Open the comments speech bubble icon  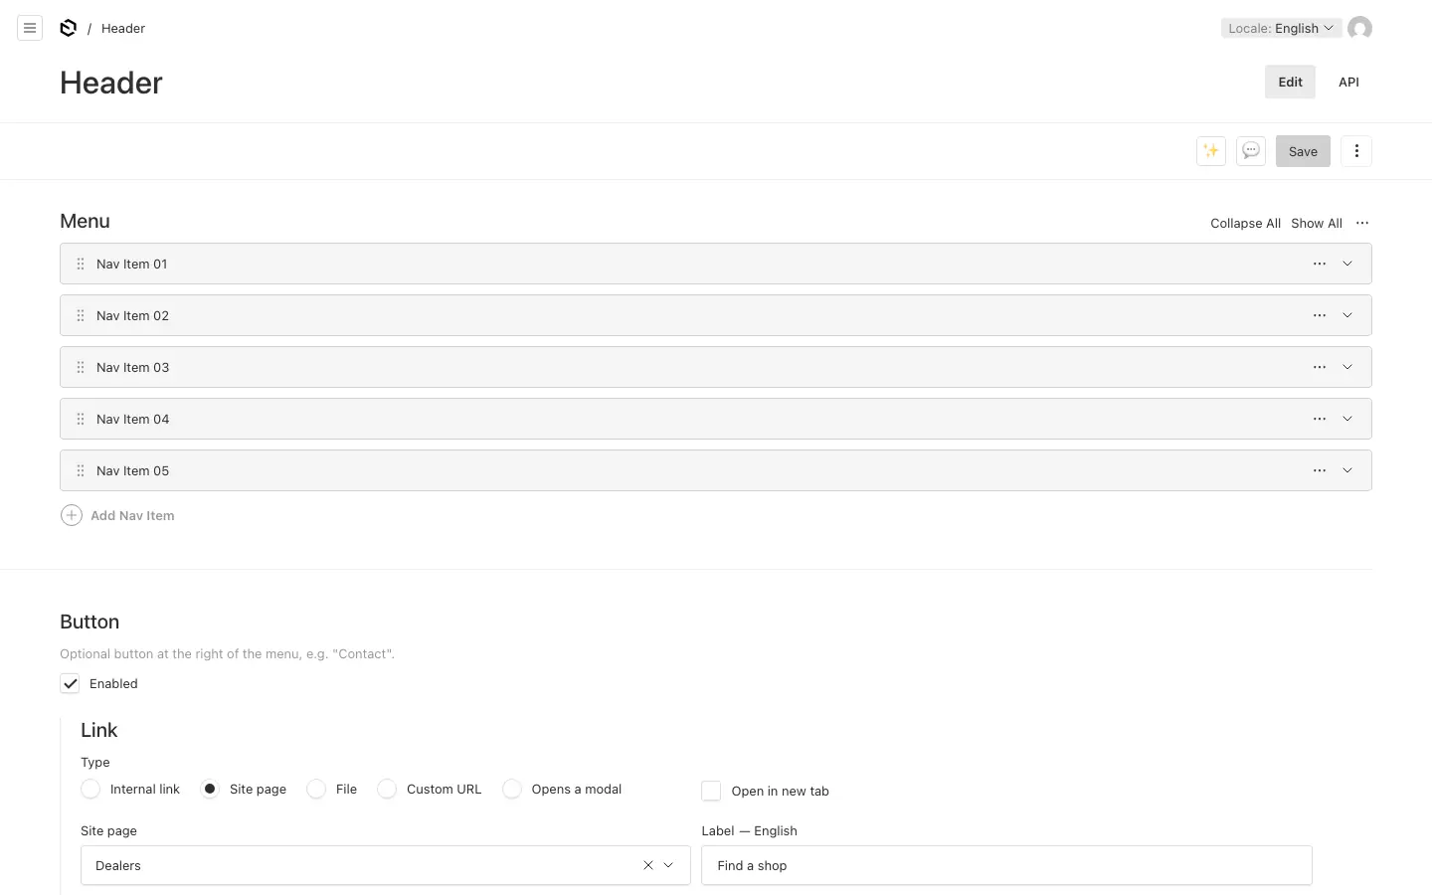1251,151
